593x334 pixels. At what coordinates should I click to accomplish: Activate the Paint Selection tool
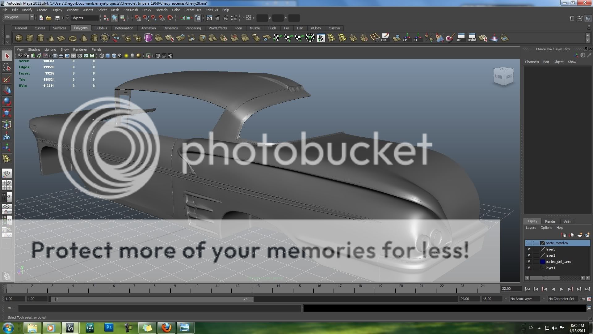7,79
